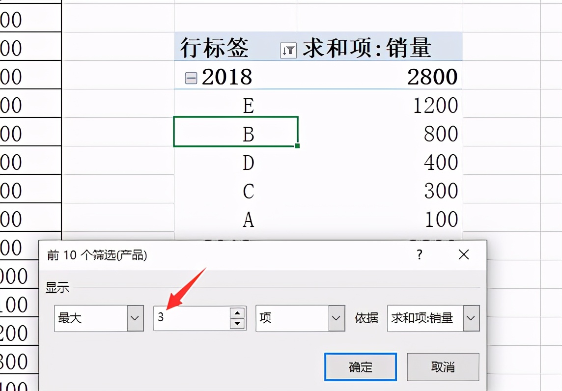Select the value 400

pos(441,163)
